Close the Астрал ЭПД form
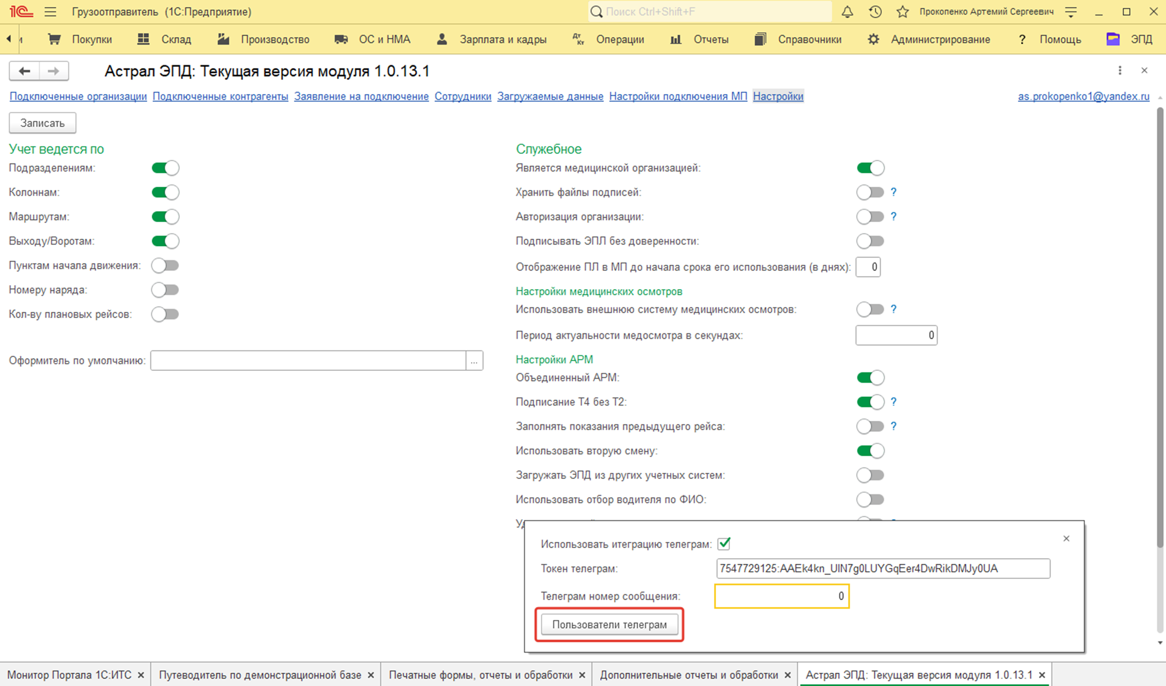Image resolution: width=1166 pixels, height=686 pixels. pyautogui.click(x=1144, y=70)
